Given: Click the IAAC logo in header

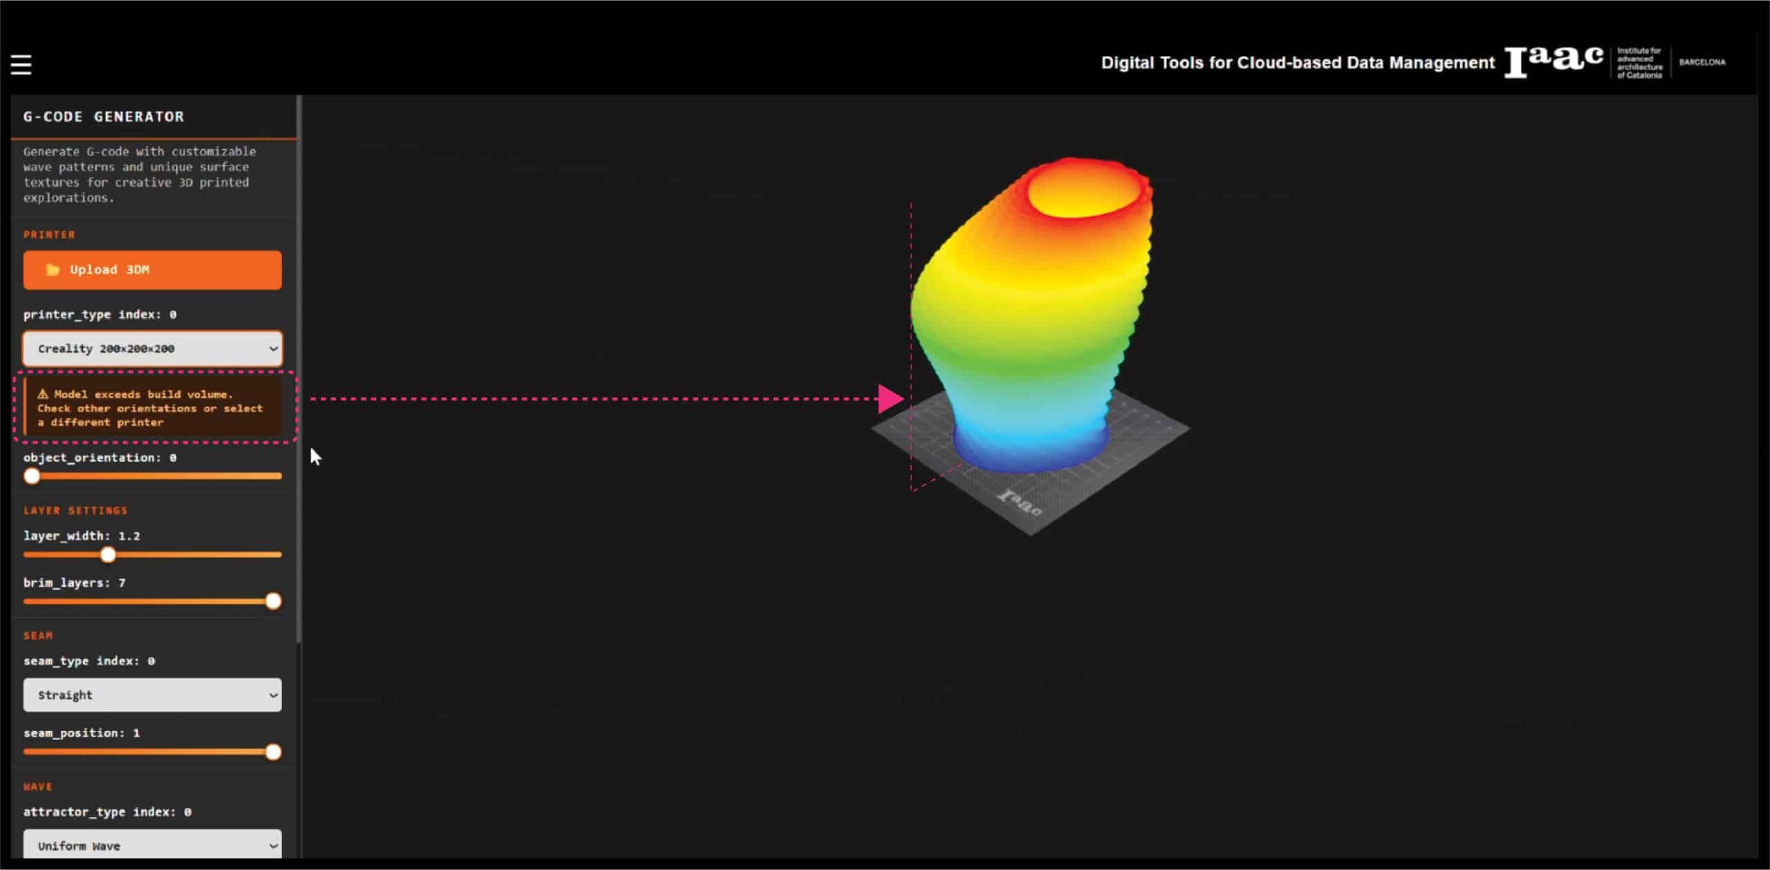Looking at the screenshot, I should point(1553,62).
